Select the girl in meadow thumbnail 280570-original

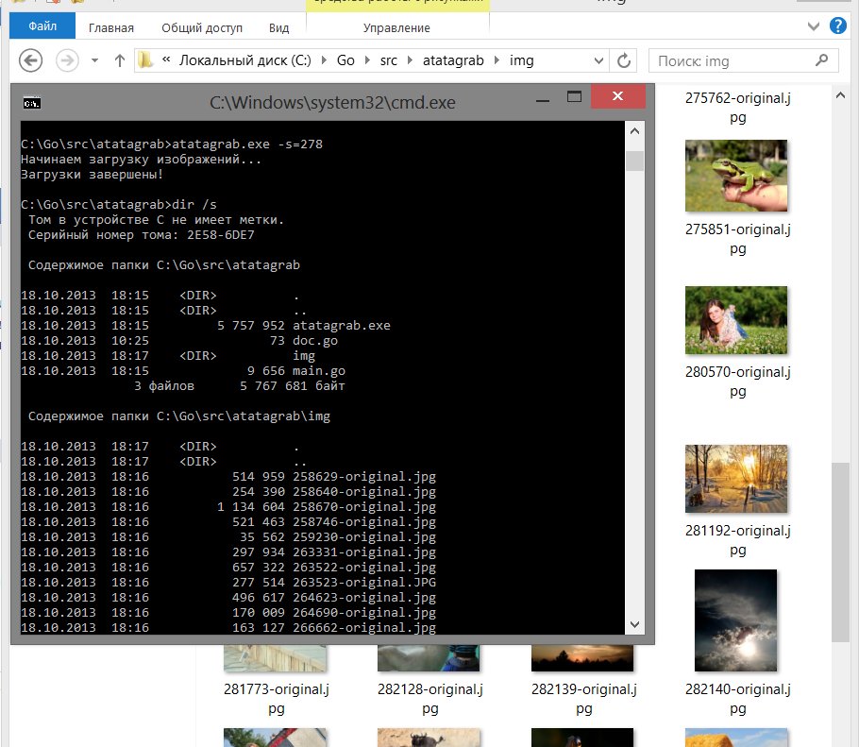point(736,320)
